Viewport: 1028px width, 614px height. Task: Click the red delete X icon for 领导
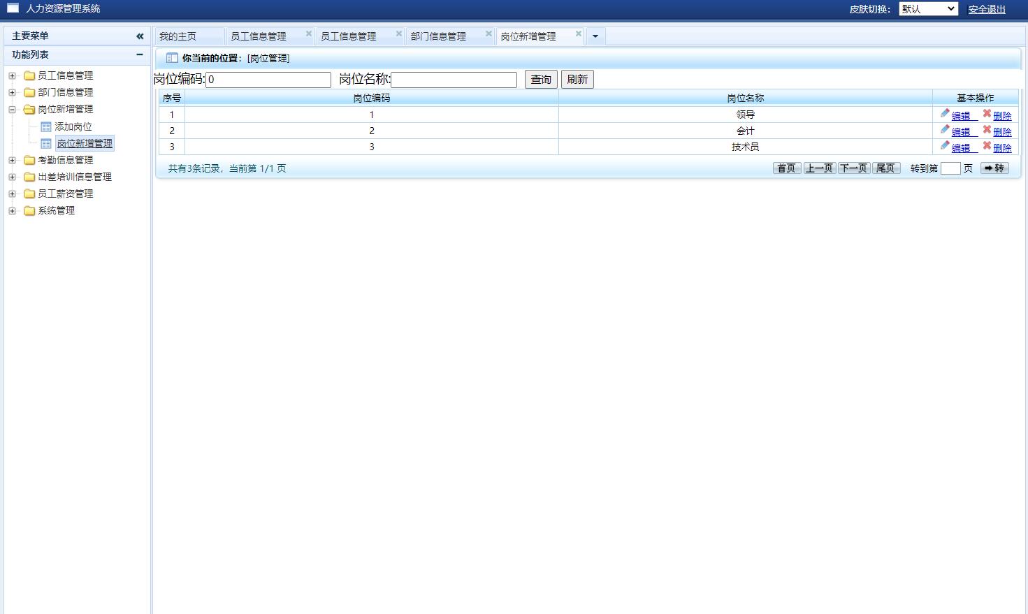coord(987,113)
